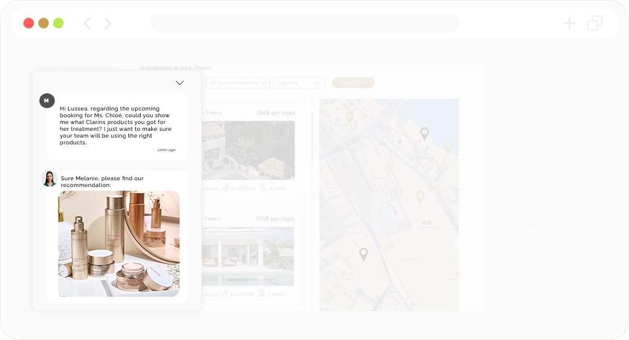
Task: Open the 975$ per night listing photo
Action: click(248, 256)
